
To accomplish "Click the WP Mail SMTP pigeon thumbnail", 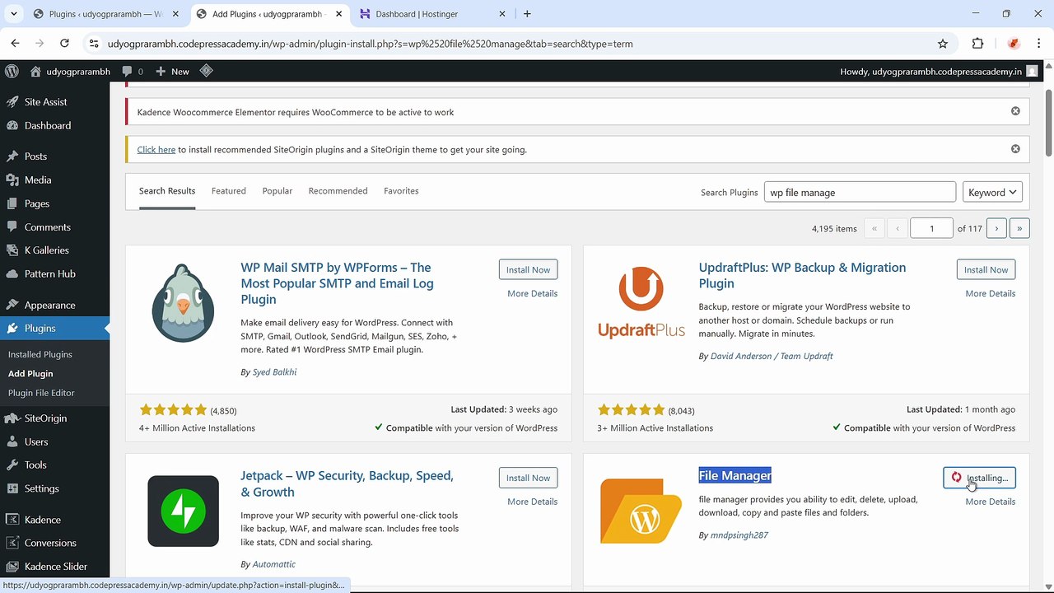I will click(x=183, y=303).
